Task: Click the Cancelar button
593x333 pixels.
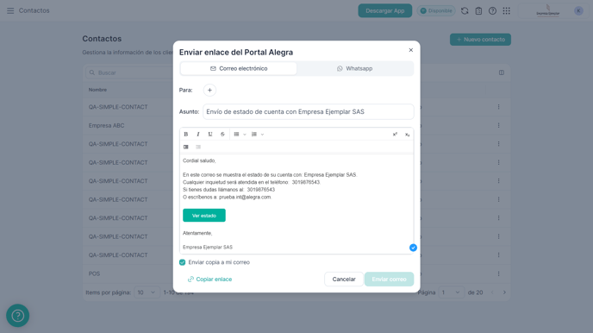Action: pos(344,280)
